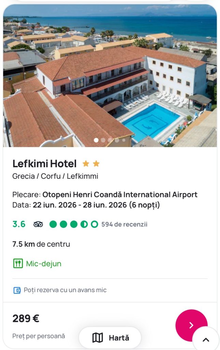Screen dimensions: 220x350
Task: Open the 594 de recenzii reviews link
Action: (x=124, y=225)
